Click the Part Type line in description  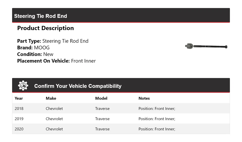[53, 41]
